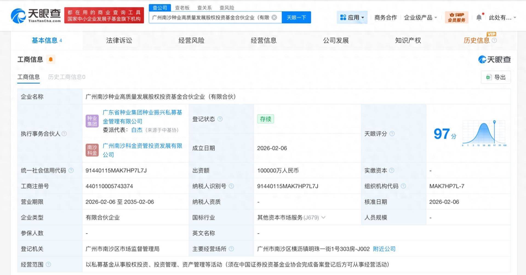Click the orange alert icon beside 工商信息

pyautogui.click(x=51, y=59)
